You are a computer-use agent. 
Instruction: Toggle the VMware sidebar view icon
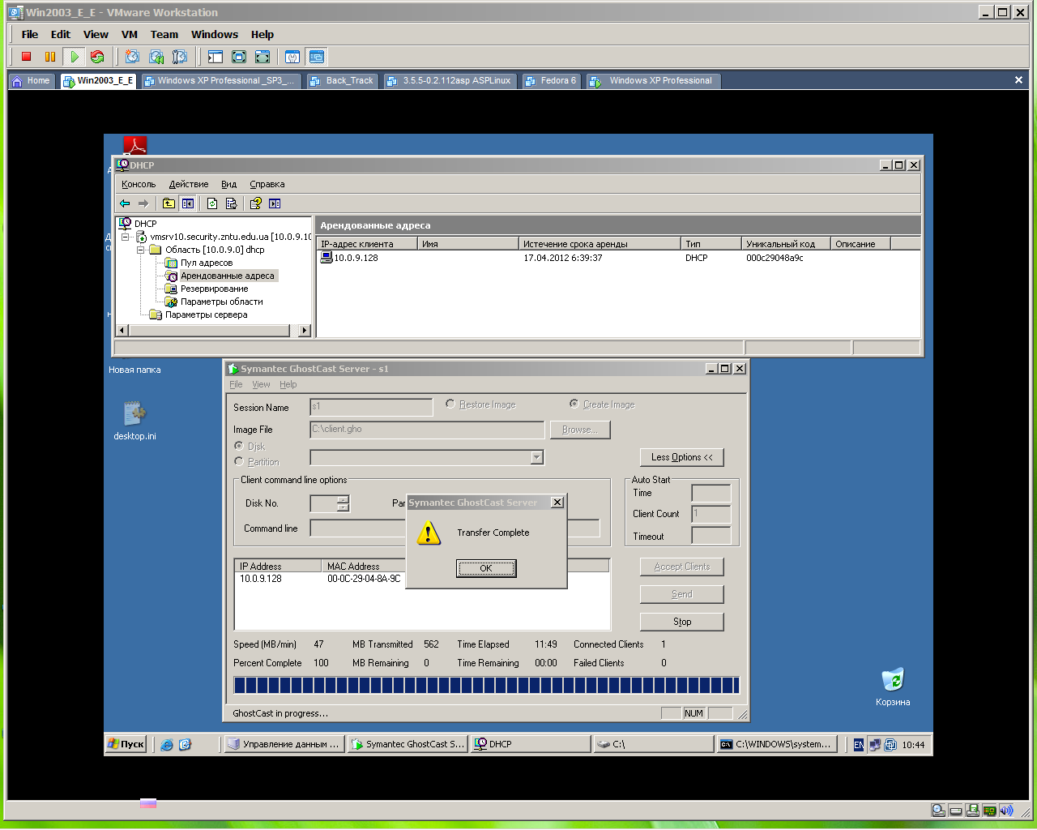(x=215, y=57)
